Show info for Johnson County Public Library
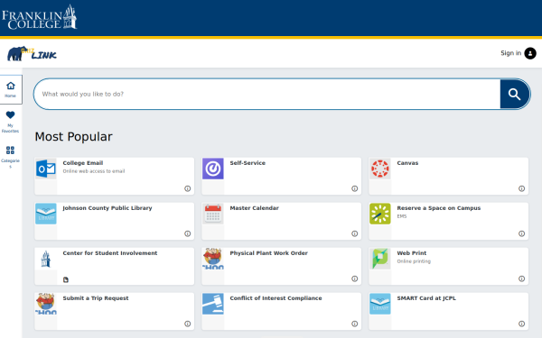 [187, 233]
